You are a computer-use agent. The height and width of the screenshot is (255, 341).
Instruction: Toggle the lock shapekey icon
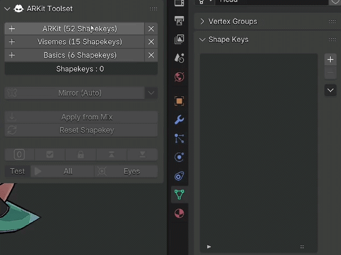80,155
